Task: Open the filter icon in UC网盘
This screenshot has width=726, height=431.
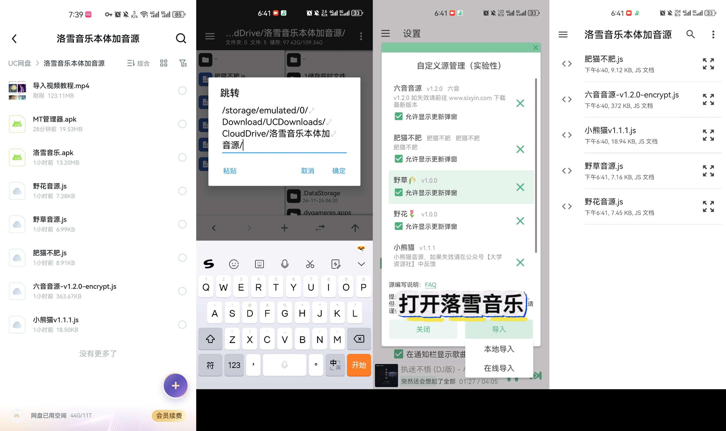Action: [183, 63]
